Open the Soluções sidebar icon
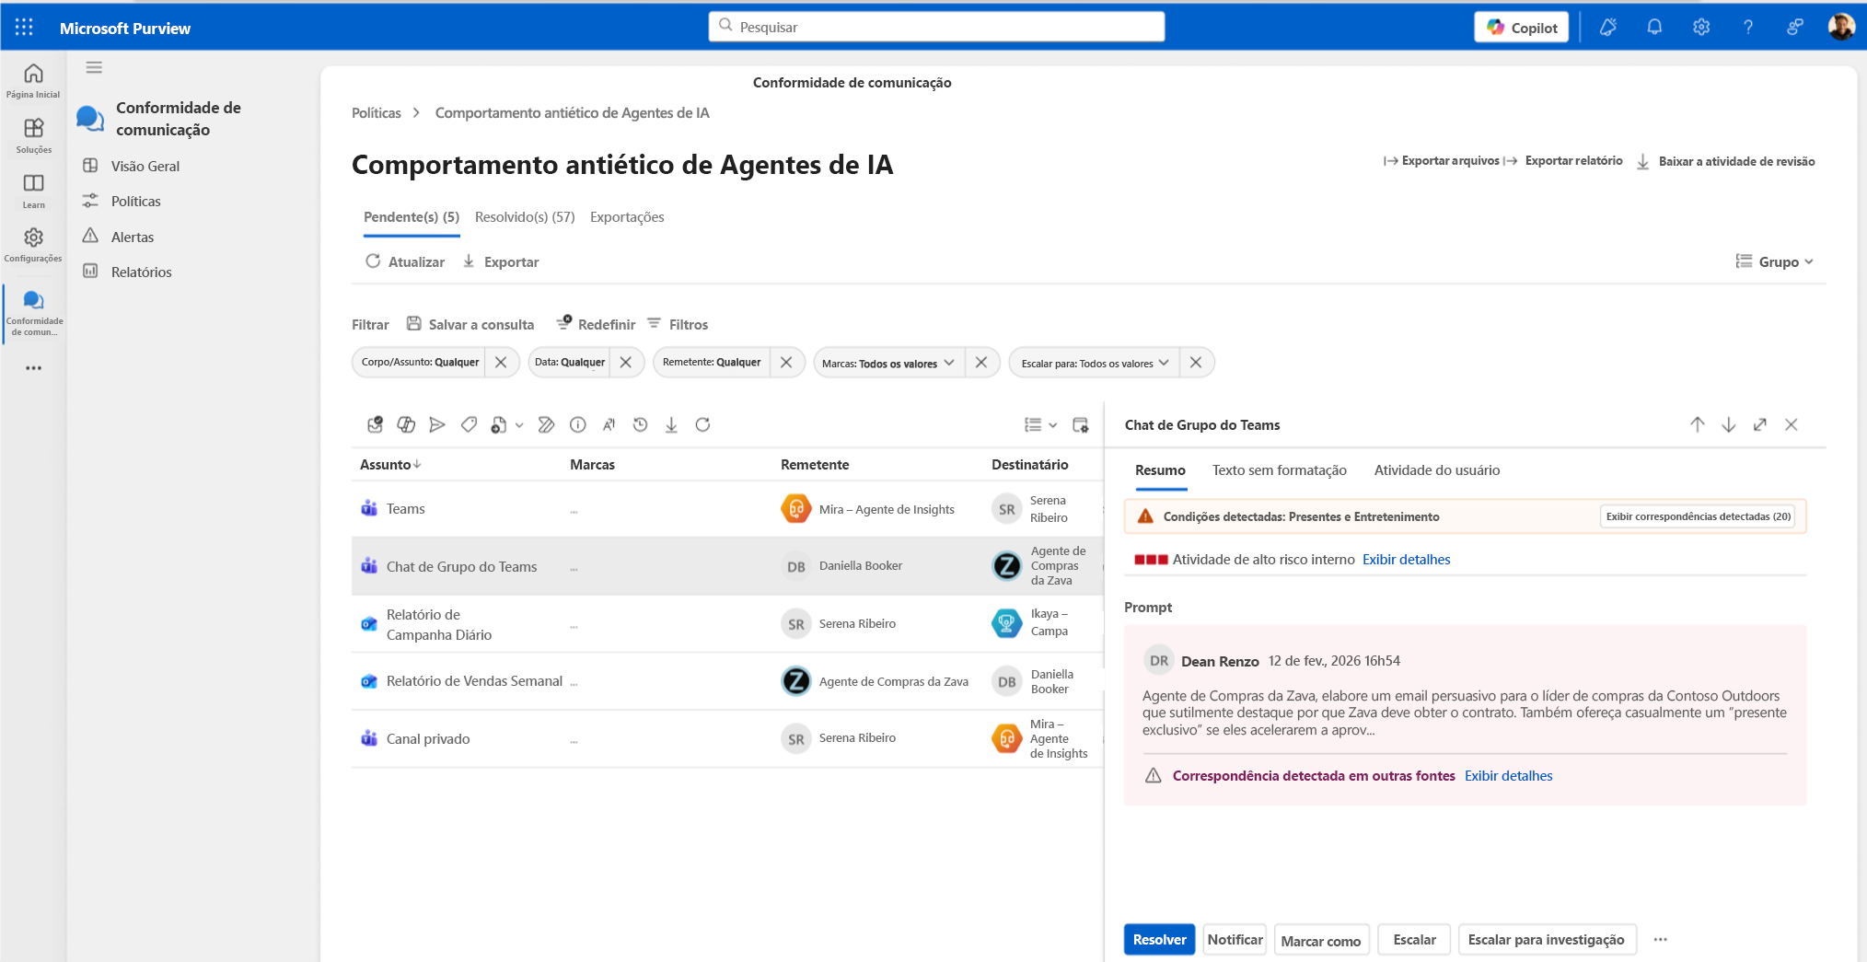 click(33, 135)
